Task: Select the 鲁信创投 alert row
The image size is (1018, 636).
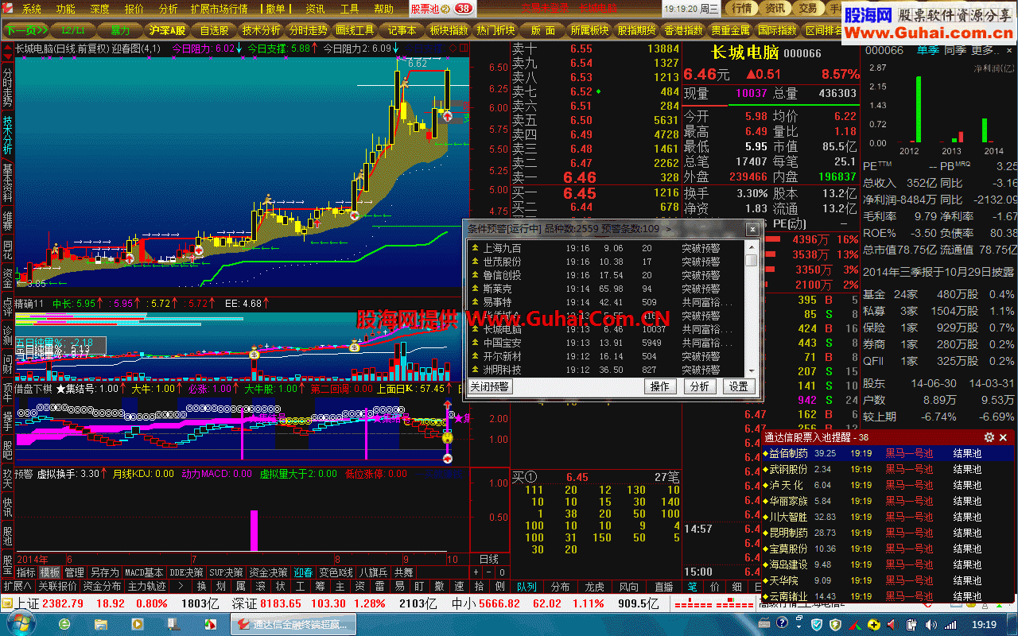Action: pyautogui.click(x=605, y=275)
